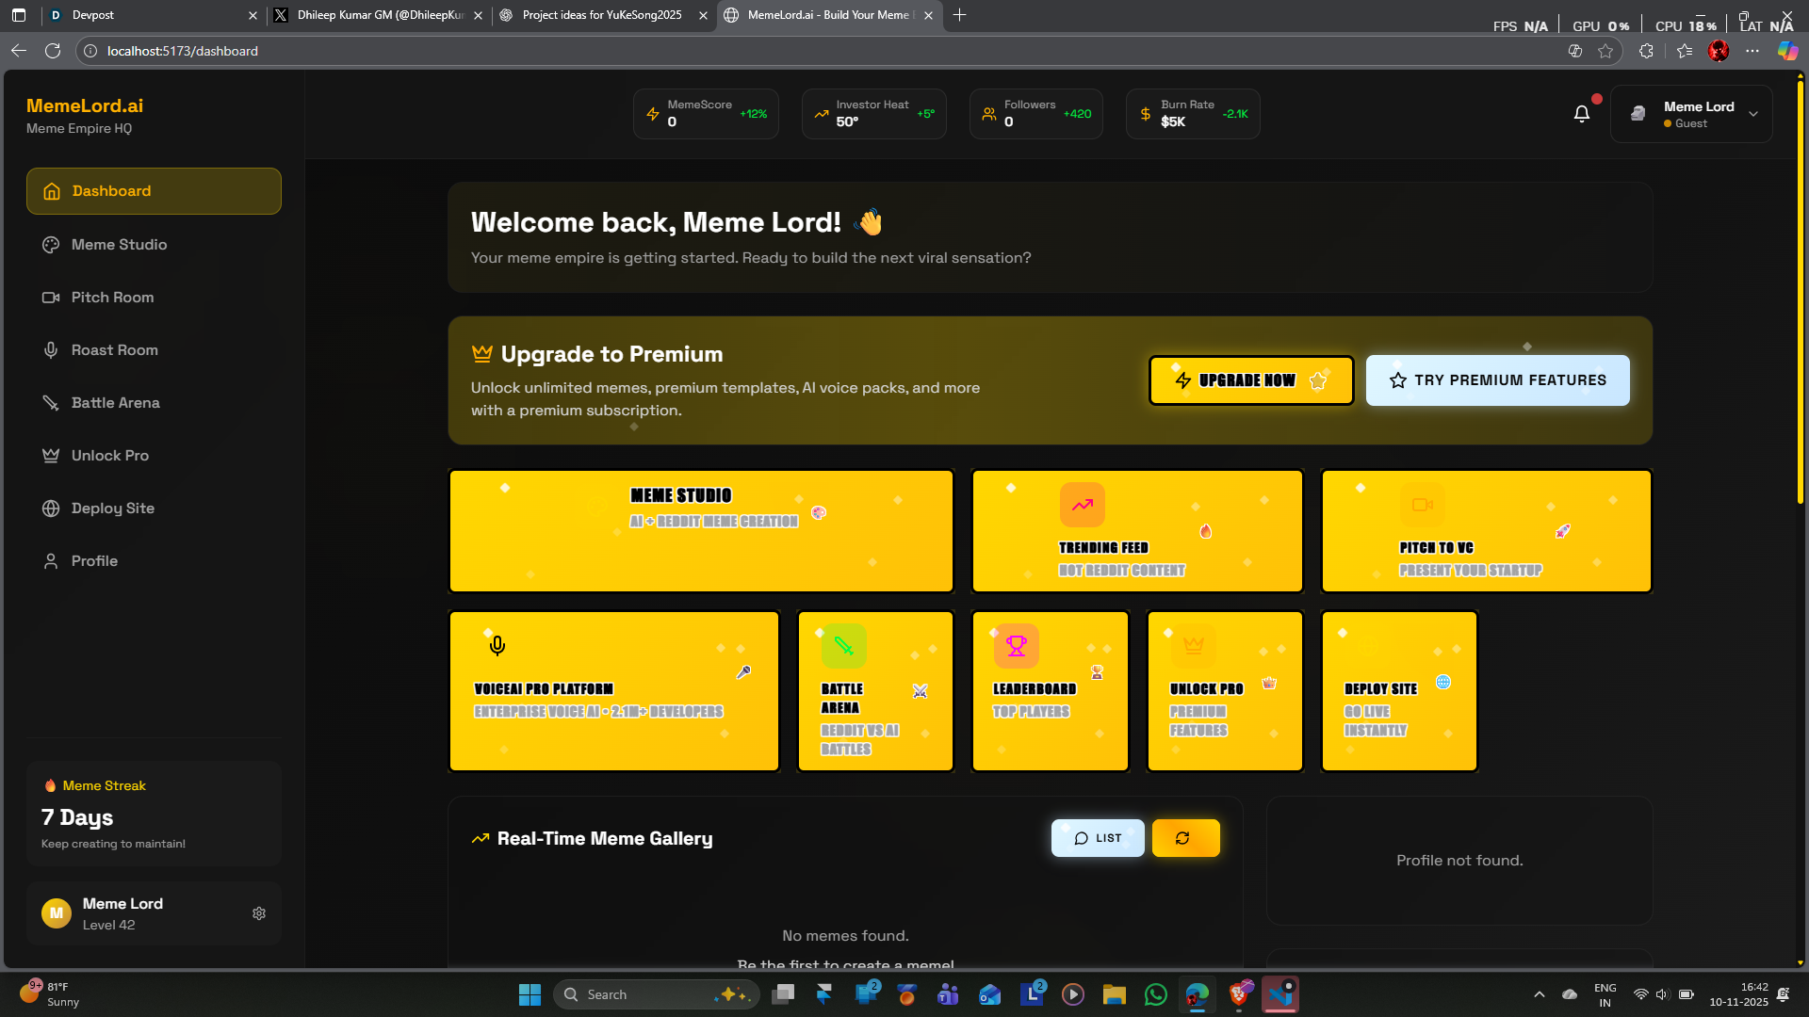Open Roast Room from the sidebar
1809x1017 pixels.
click(x=115, y=350)
